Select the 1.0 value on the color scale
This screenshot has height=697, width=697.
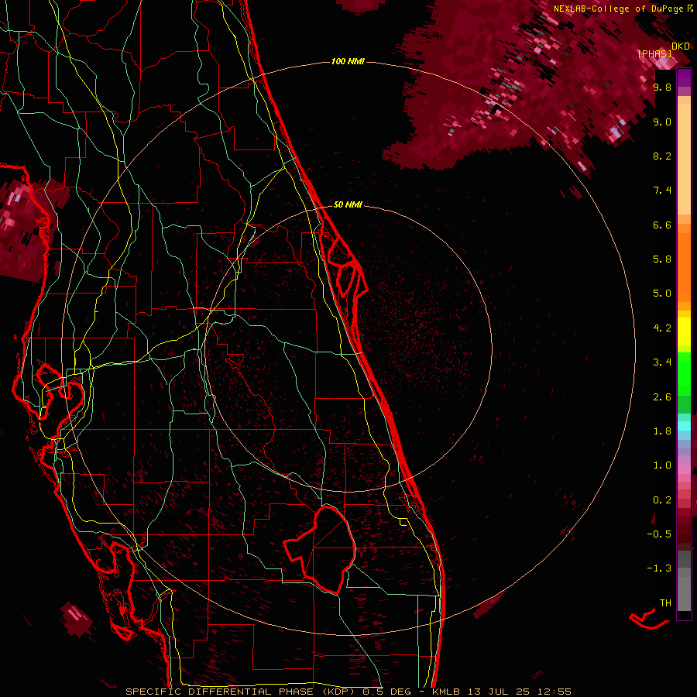pos(662,465)
